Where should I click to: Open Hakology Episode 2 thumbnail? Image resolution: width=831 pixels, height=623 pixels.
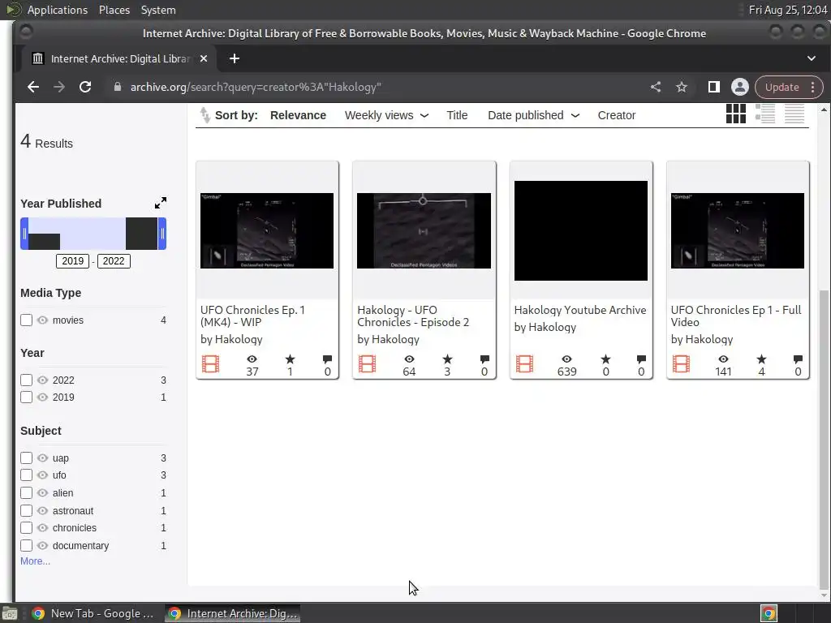[x=424, y=230]
